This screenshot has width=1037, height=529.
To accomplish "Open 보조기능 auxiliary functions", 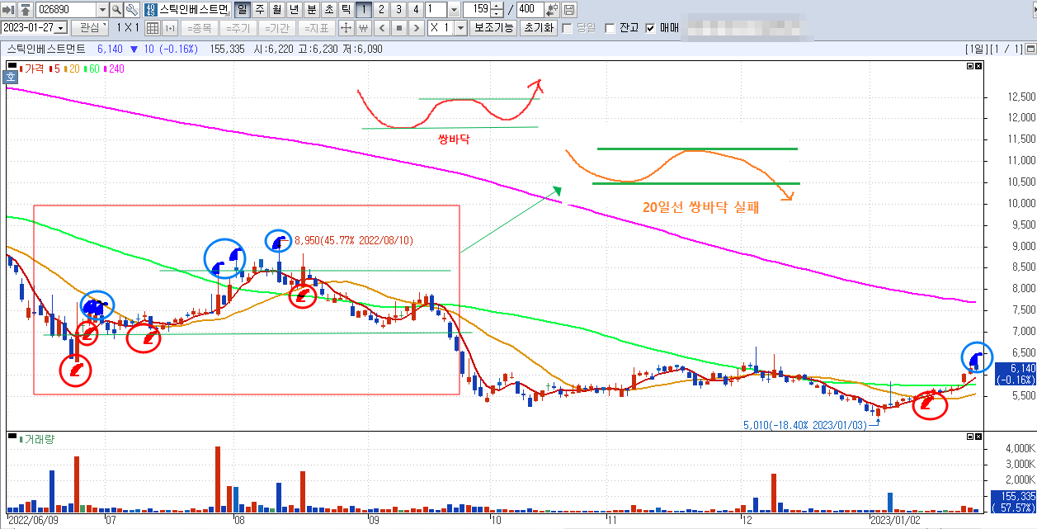I will coord(493,27).
